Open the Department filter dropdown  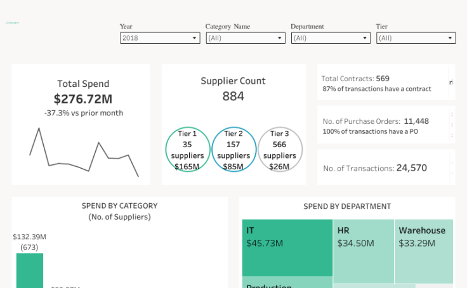(330, 38)
